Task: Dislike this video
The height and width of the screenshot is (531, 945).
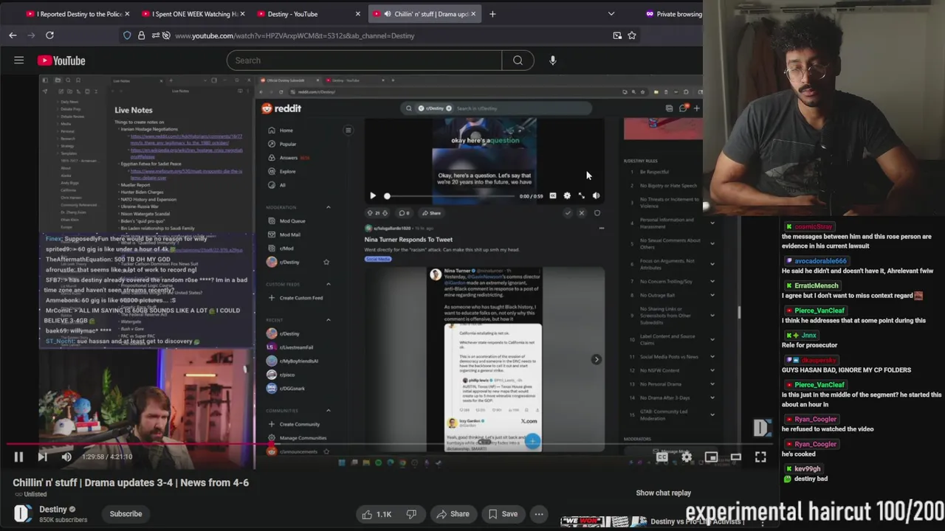Action: click(x=411, y=514)
